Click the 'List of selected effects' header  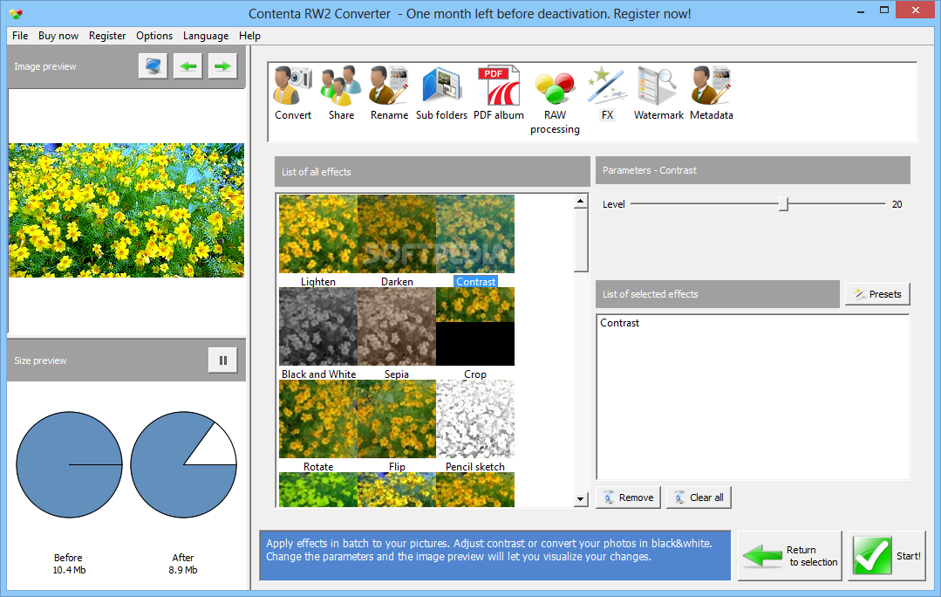pos(717,294)
